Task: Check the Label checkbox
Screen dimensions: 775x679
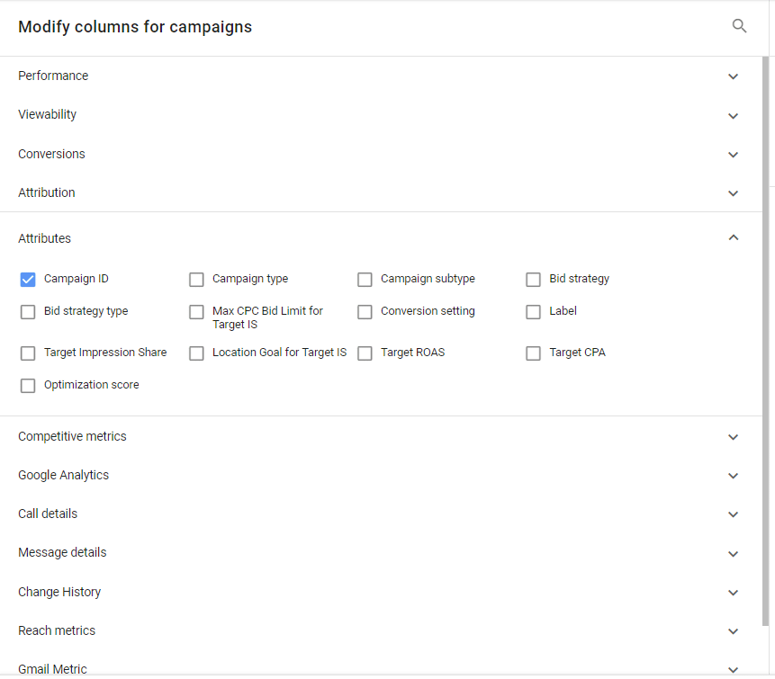Action: pyautogui.click(x=533, y=311)
